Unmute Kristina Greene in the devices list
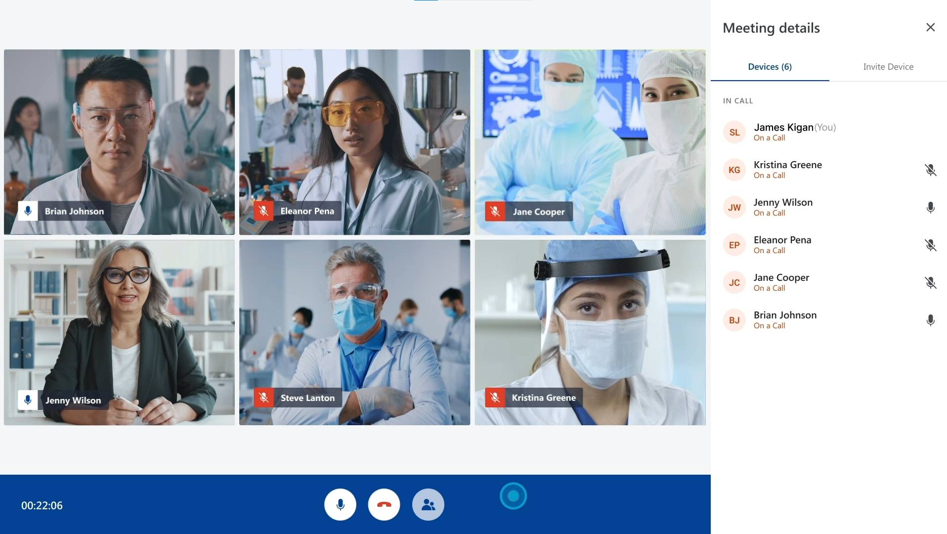This screenshot has width=947, height=534. point(930,170)
